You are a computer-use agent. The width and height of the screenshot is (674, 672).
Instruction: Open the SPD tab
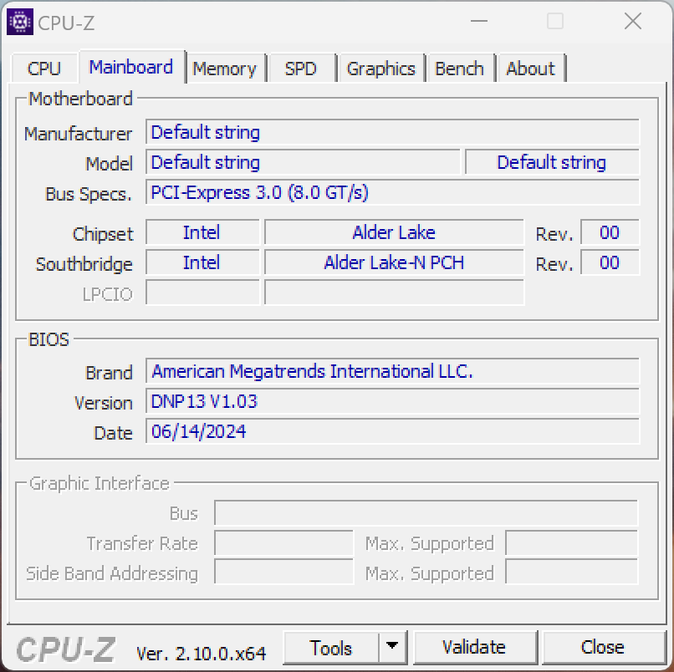(301, 69)
